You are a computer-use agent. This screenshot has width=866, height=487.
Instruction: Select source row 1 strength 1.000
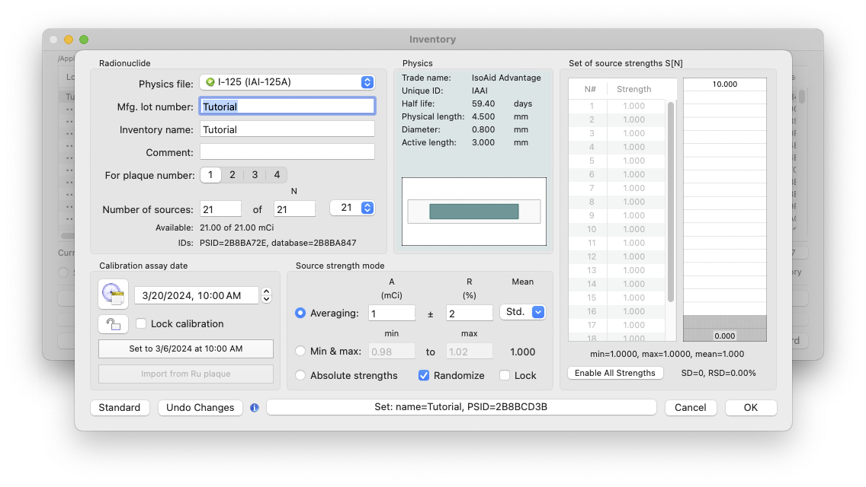click(x=617, y=106)
